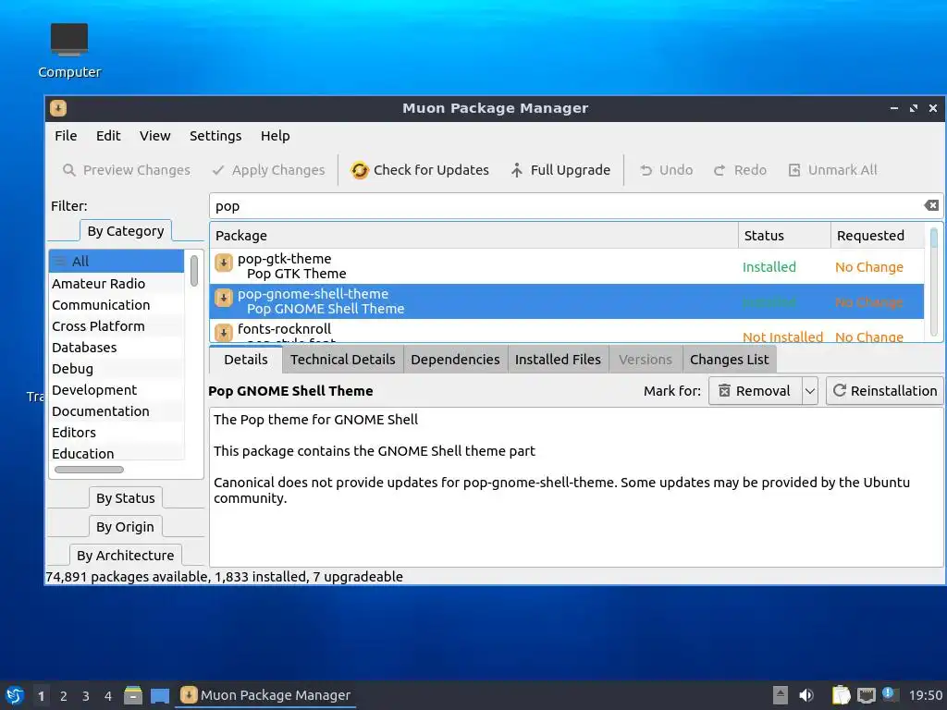Expand the By Architecture filter section
Screen dimensions: 947x710
tap(126, 556)
